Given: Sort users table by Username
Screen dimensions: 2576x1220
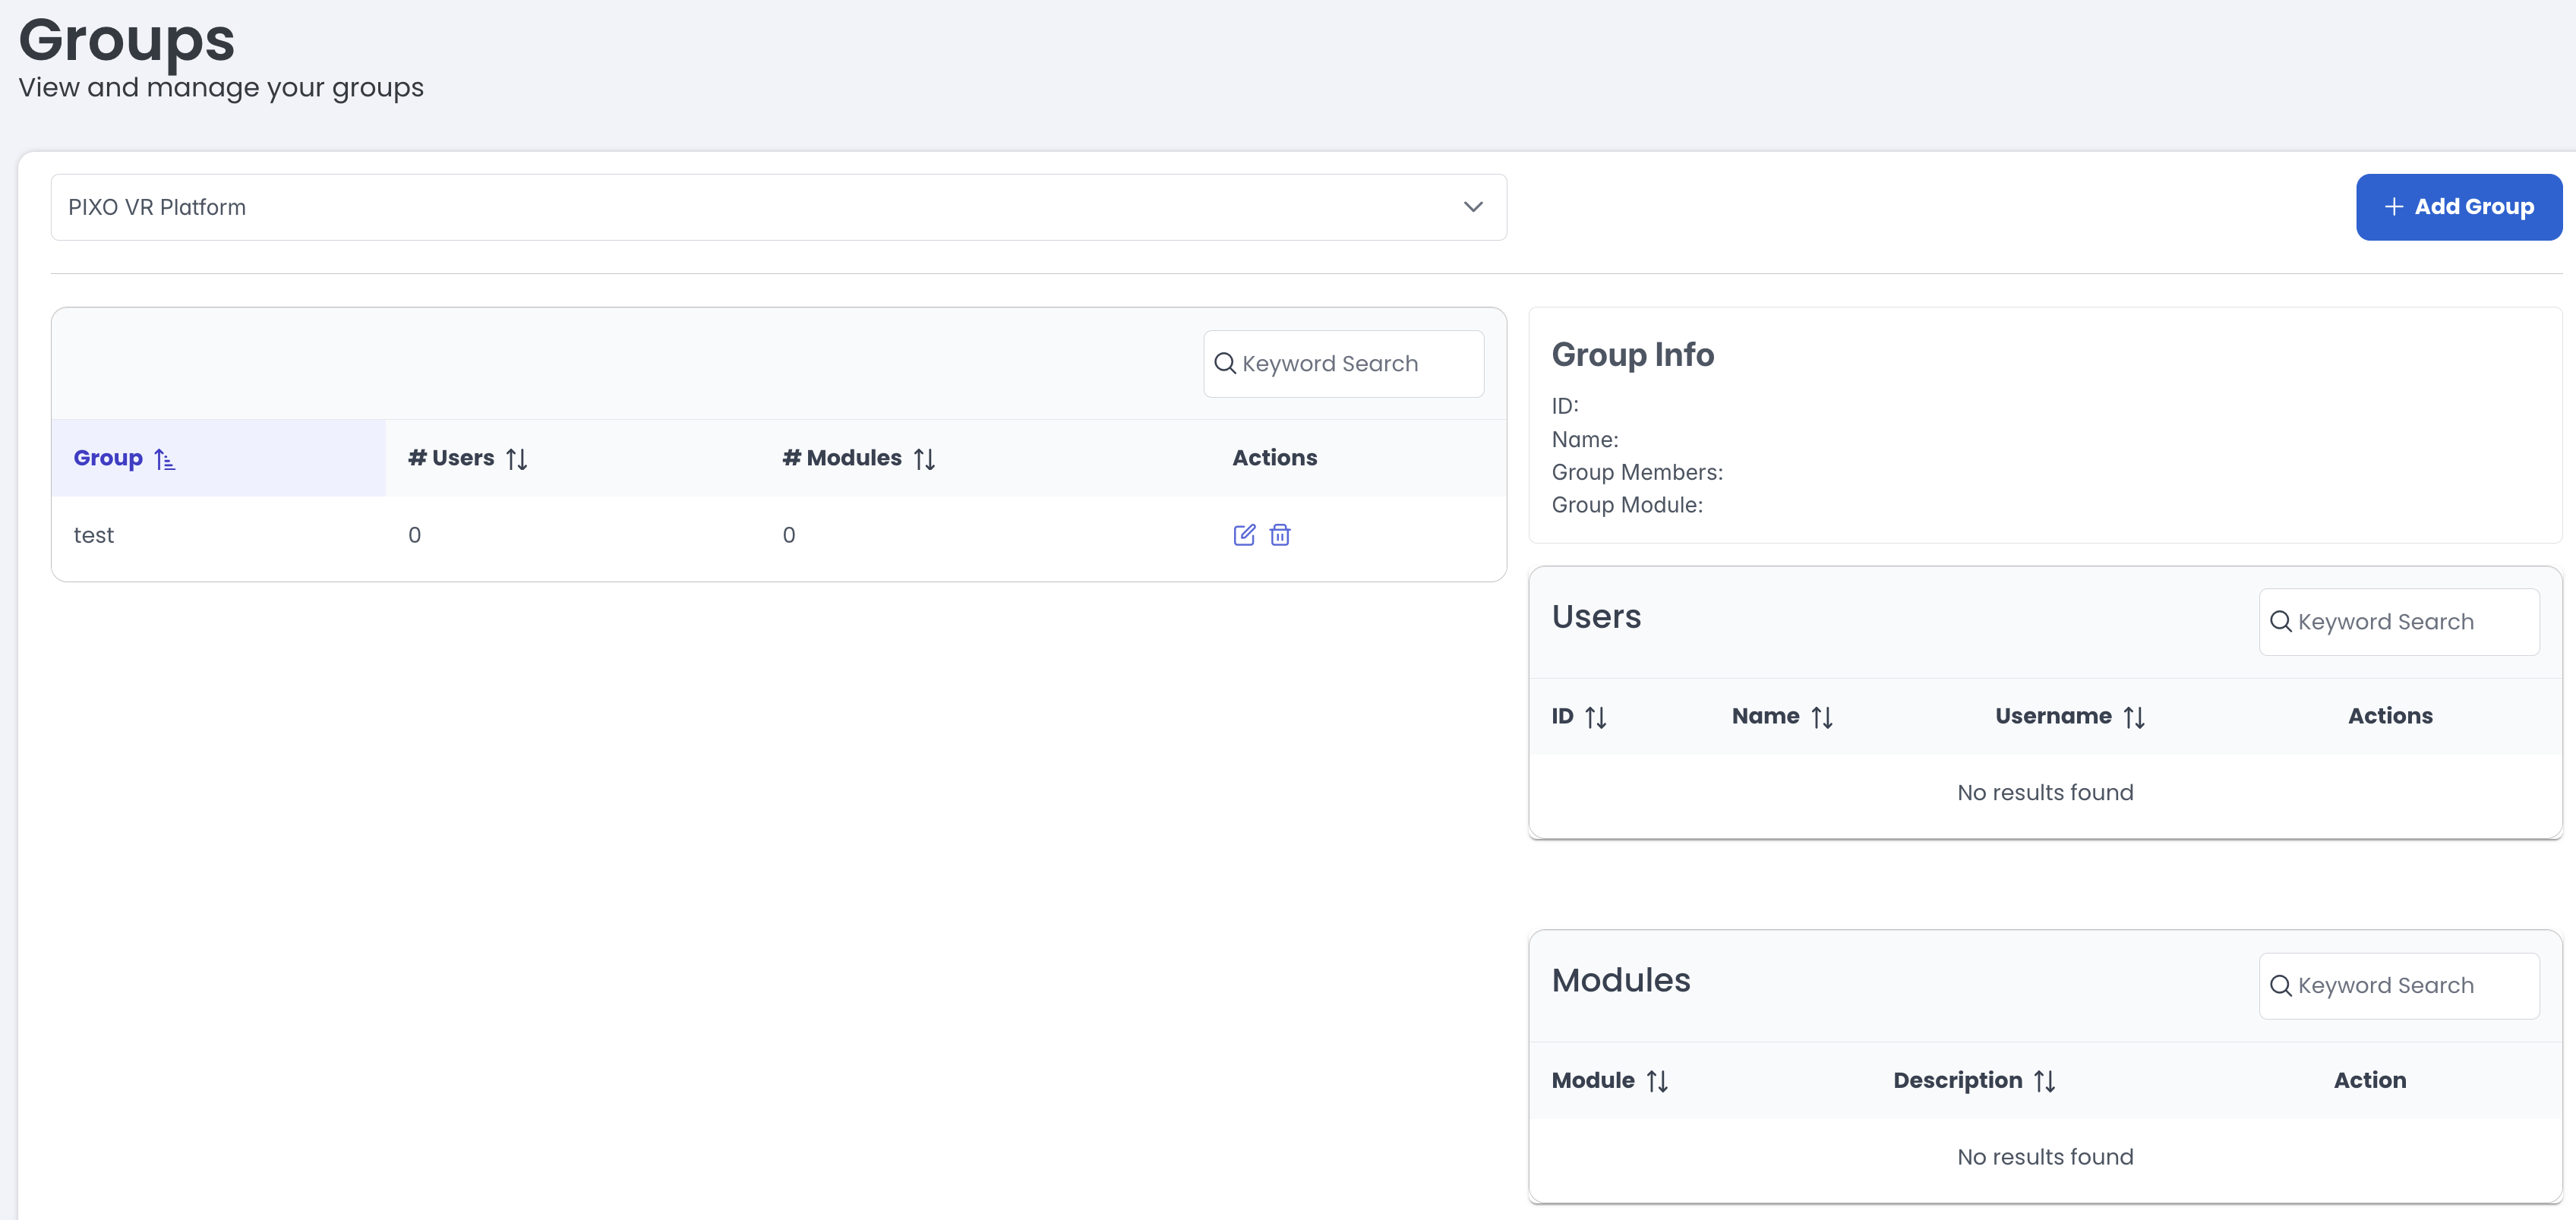Looking at the screenshot, I should point(2134,717).
